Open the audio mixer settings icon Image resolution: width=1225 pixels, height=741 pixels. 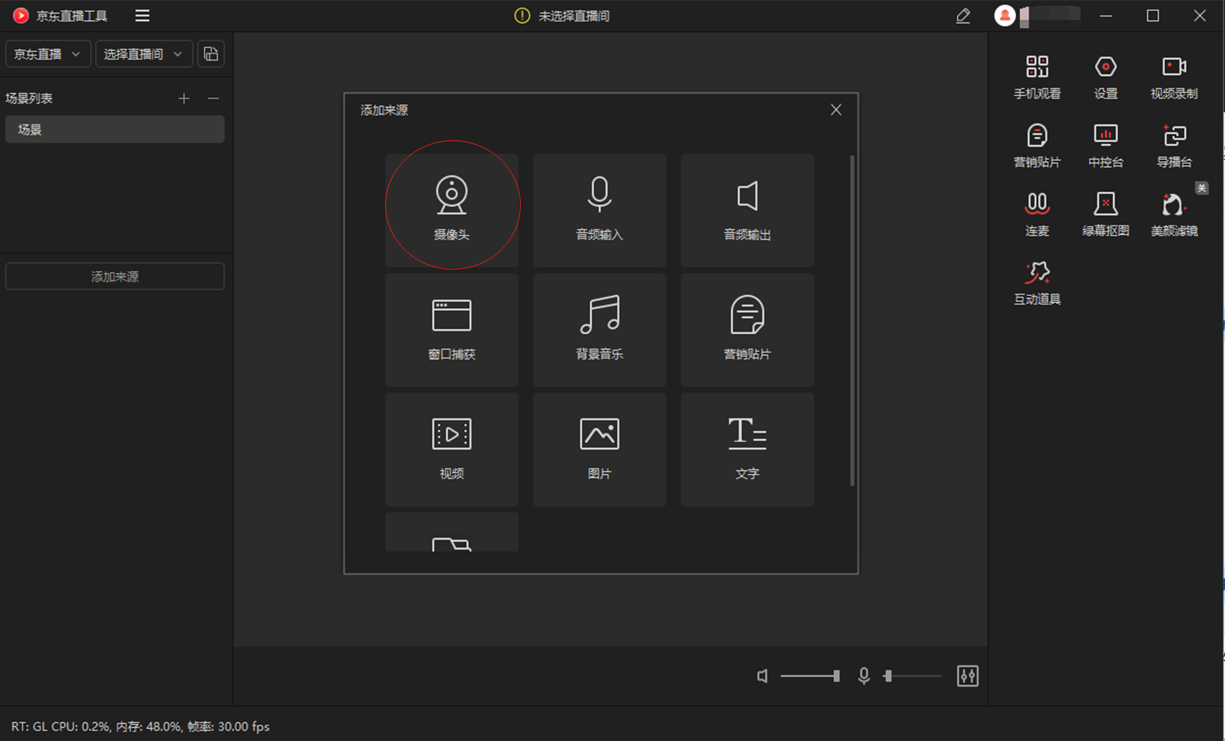[x=967, y=676]
